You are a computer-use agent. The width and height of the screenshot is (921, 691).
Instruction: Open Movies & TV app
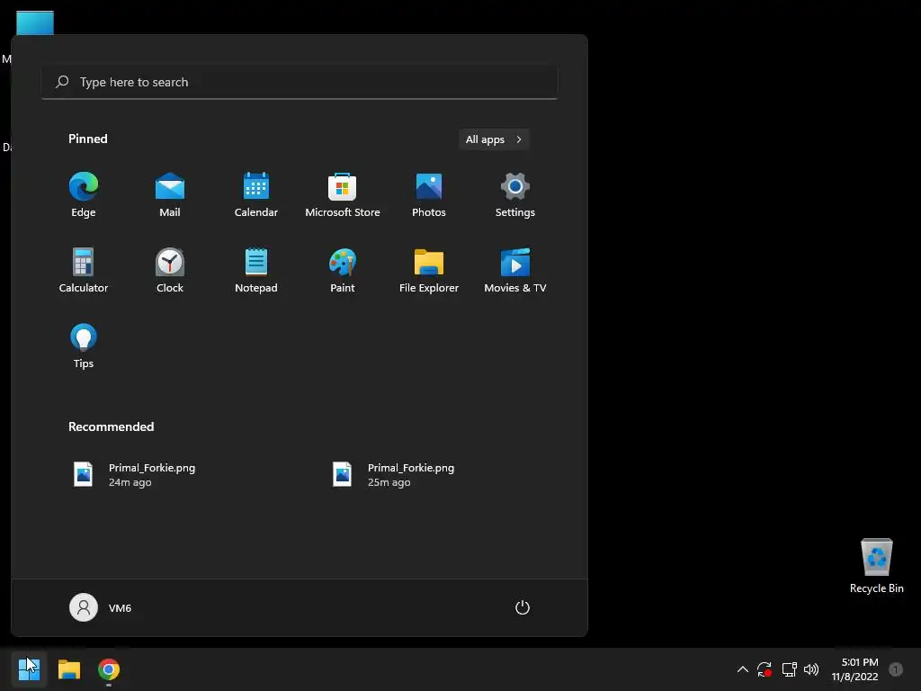pyautogui.click(x=515, y=270)
